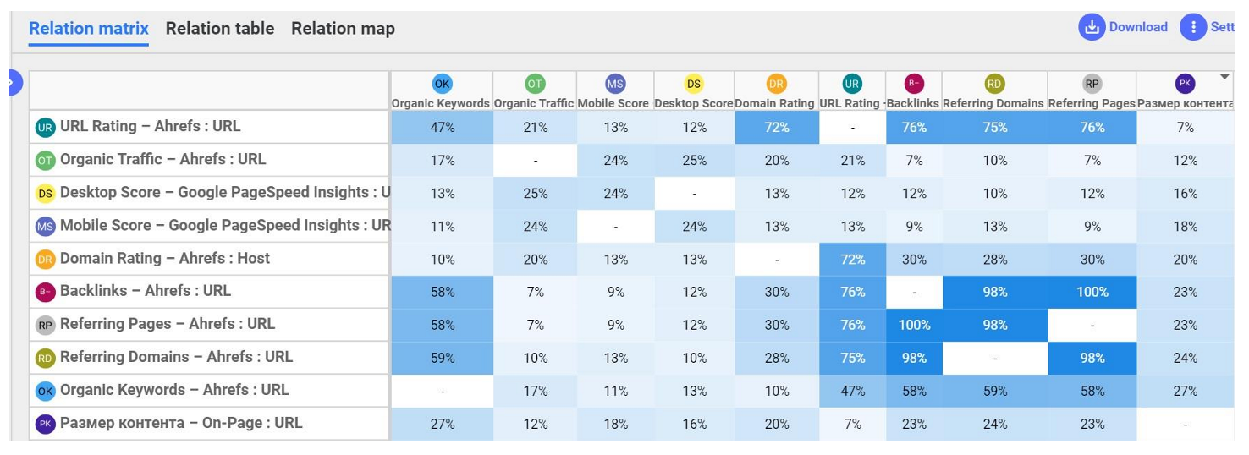Click the OK Organic Keywords column header icon
Screen dimensions: 1249x455
[x=442, y=84]
